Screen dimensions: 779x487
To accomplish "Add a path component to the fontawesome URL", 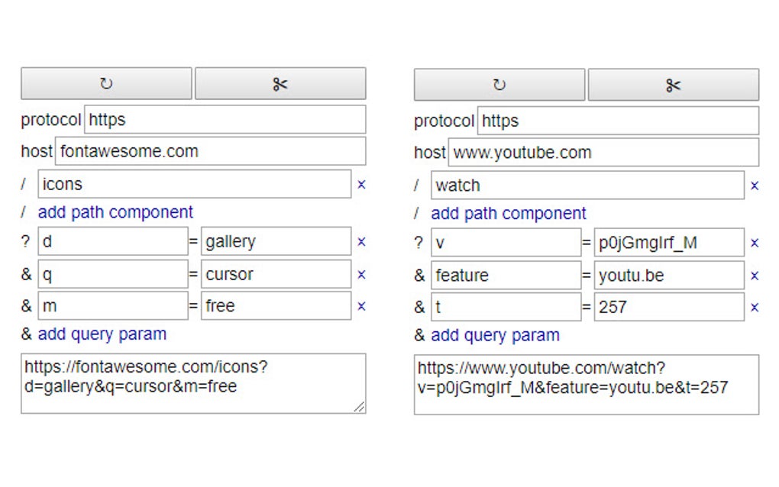I will pyautogui.click(x=115, y=212).
